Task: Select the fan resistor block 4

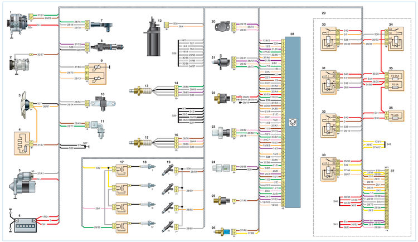Action: coord(22,143)
